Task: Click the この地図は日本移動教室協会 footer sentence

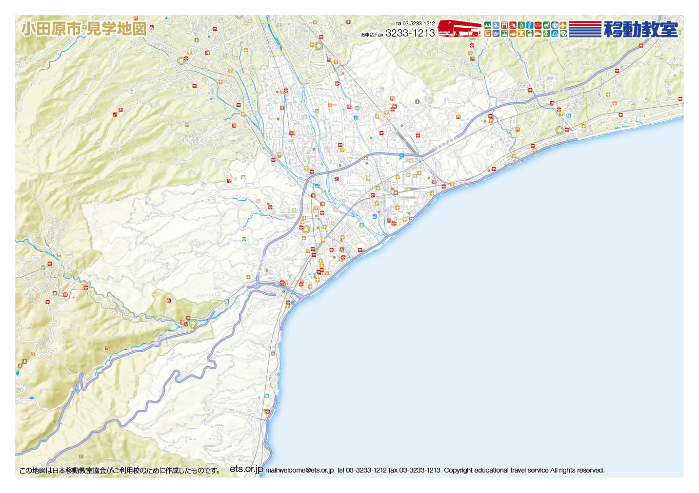Action: pyautogui.click(x=120, y=471)
